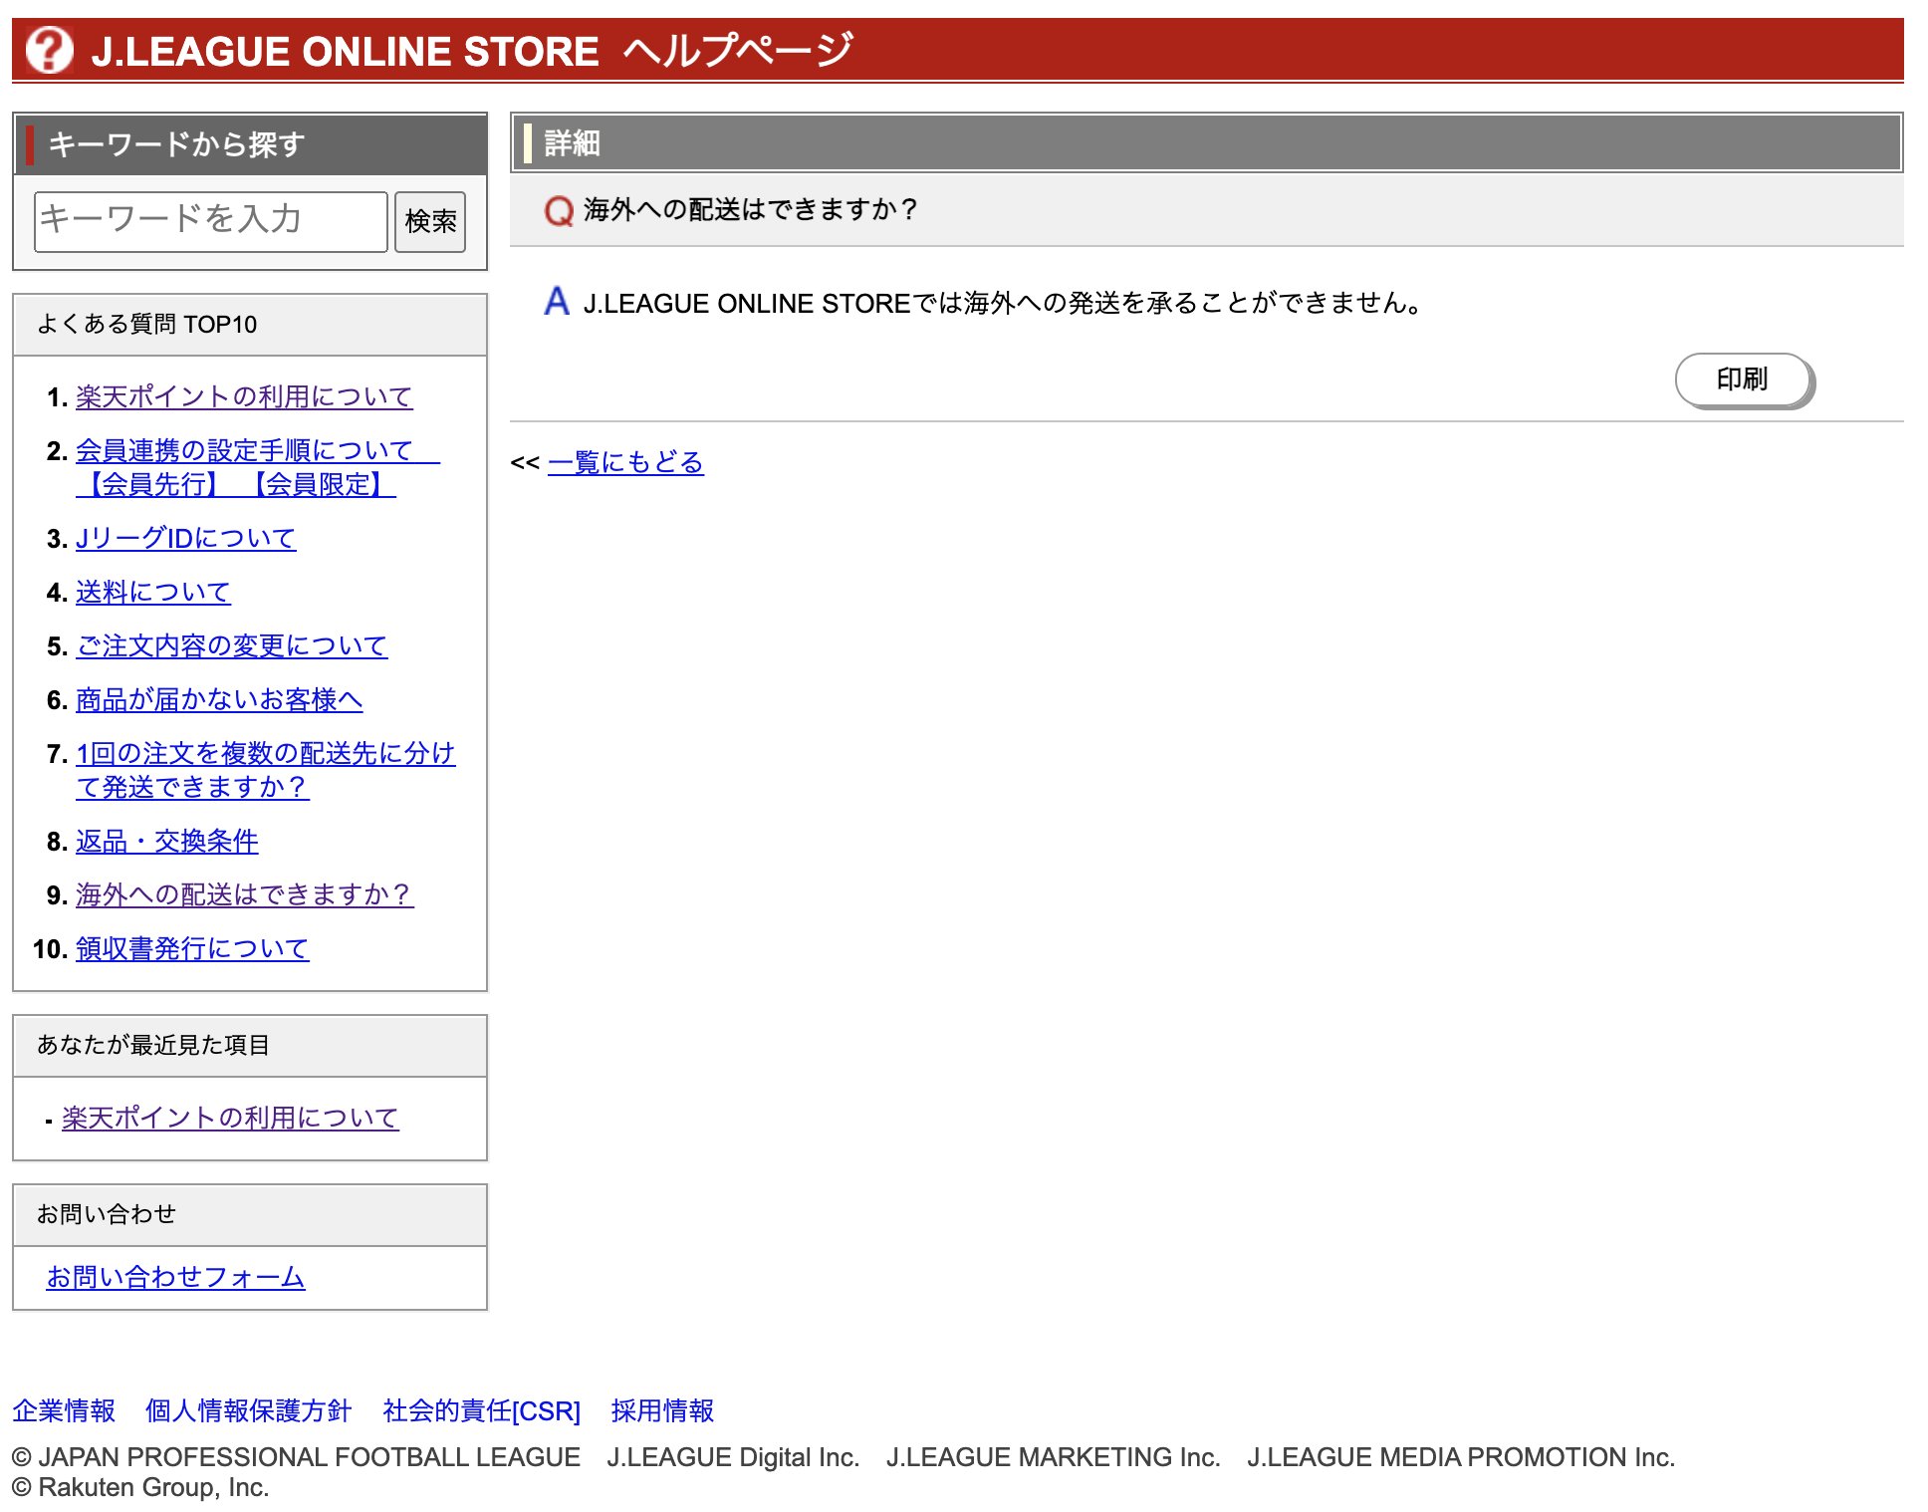Click the © Rakuten Group, Inc. copyright text
Viewport: 1928px width, 1512px height.
coord(140,1487)
